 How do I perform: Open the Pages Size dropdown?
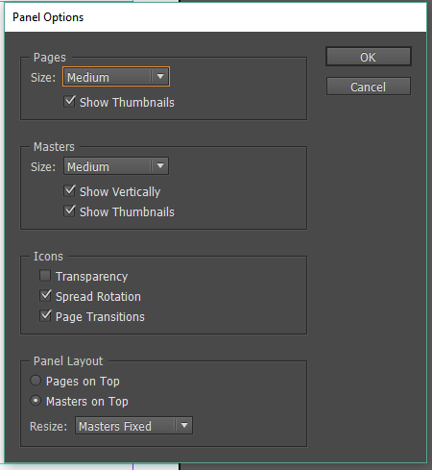point(116,77)
